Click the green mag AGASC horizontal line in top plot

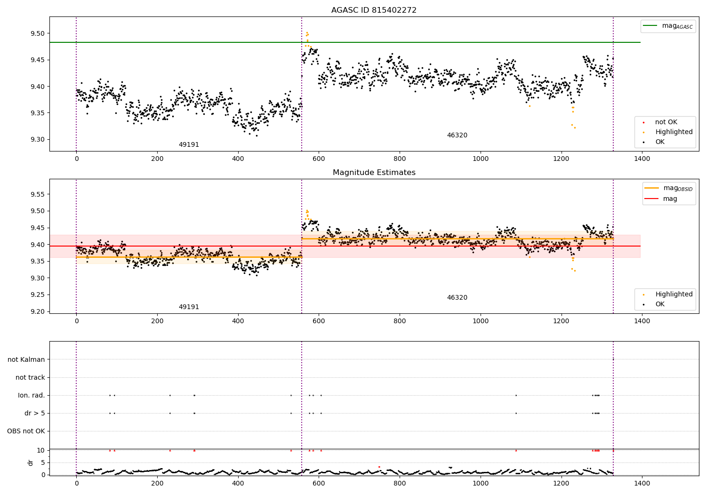point(345,42)
